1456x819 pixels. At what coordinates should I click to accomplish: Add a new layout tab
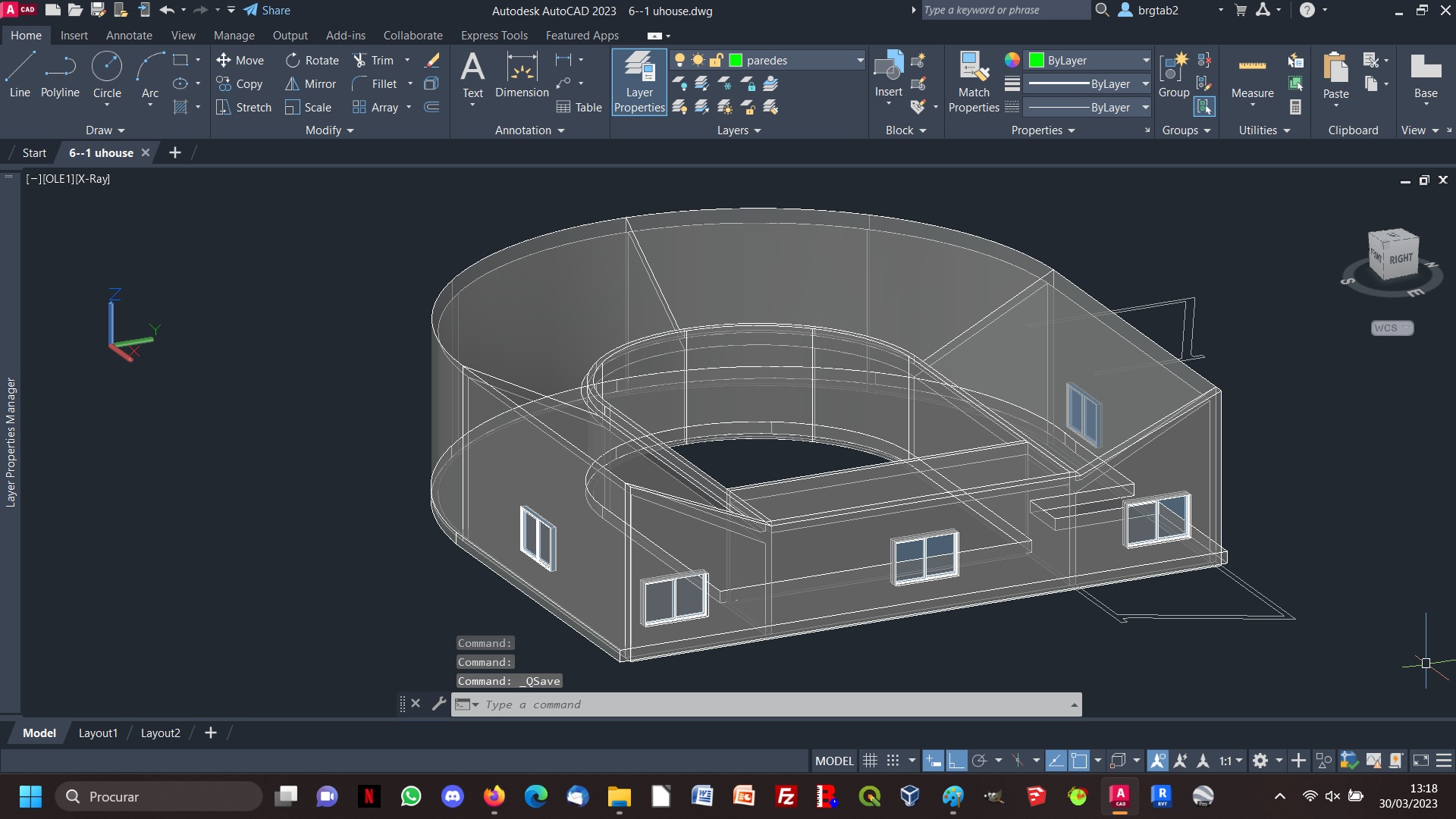point(211,733)
